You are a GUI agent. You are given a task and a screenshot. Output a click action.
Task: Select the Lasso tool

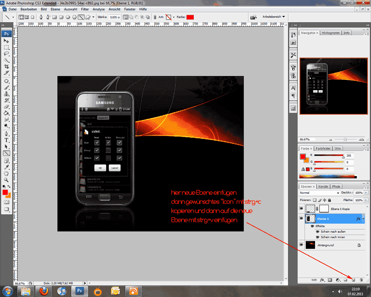click(x=6, y=54)
